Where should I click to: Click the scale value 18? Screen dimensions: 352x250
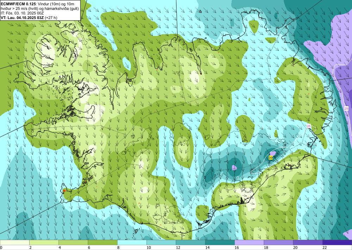tap(266, 248)
